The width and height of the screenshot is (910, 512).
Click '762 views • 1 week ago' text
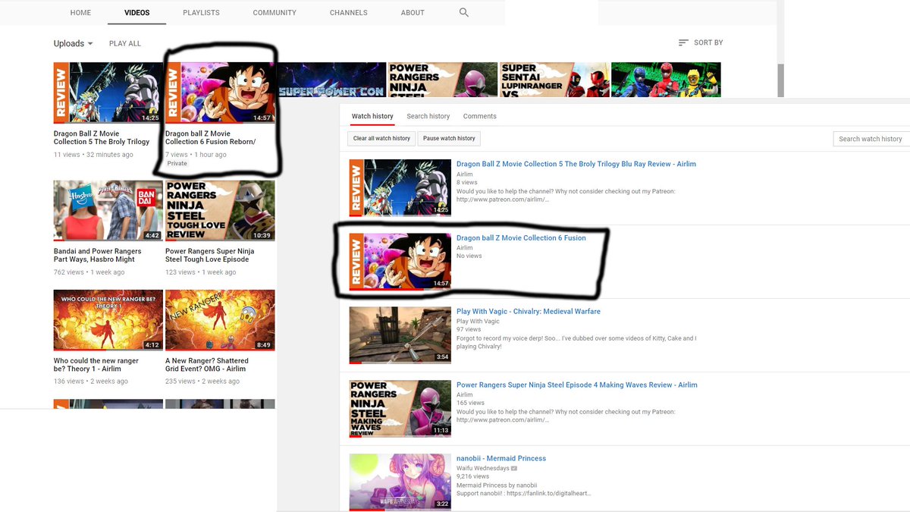89,272
